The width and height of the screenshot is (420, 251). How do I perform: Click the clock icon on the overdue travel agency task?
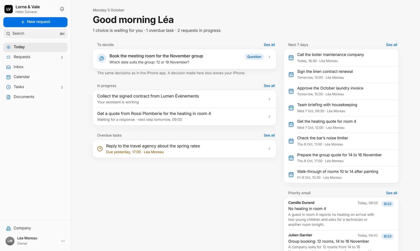coord(100,149)
